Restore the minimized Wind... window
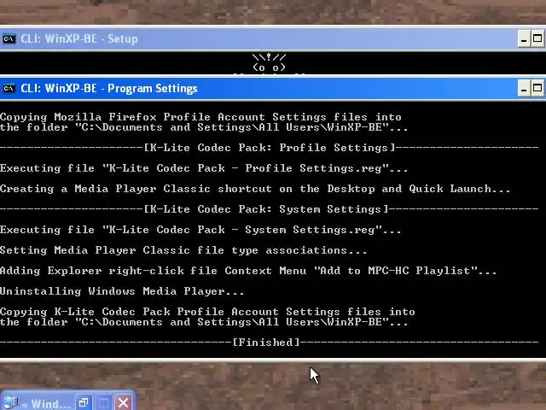The height and width of the screenshot is (410, 546). (84, 402)
